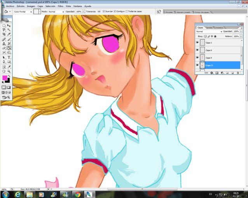Select the Path Selection tool
248x198 pixels.
[x=4, y=58]
